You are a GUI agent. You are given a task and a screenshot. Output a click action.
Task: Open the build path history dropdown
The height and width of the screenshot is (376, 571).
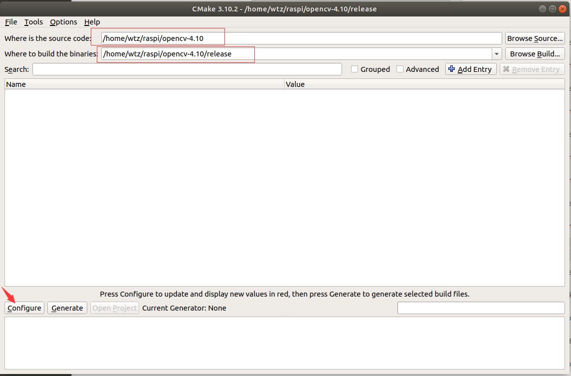pos(497,53)
